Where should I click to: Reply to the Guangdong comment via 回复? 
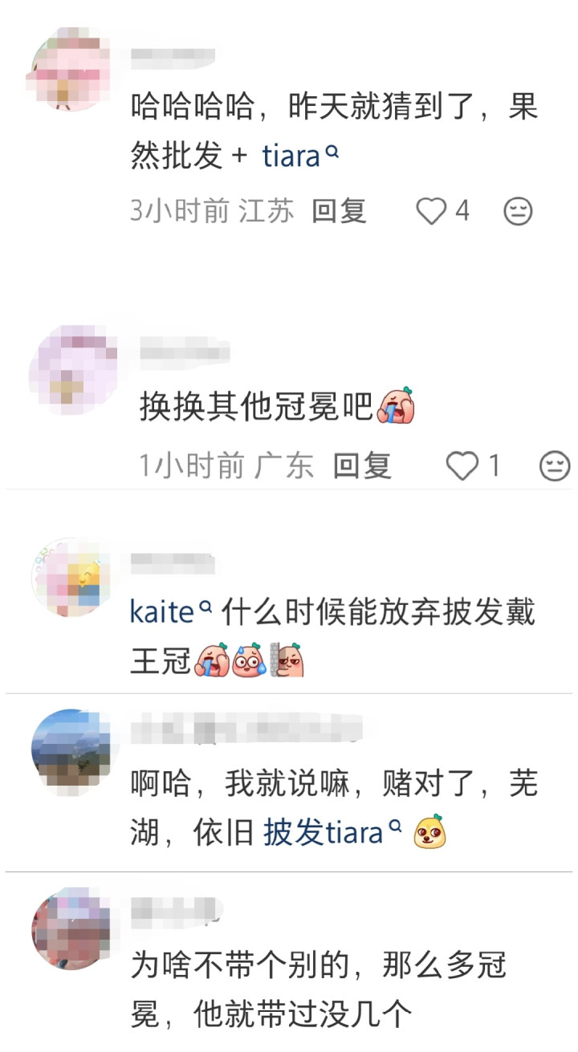pos(362,466)
